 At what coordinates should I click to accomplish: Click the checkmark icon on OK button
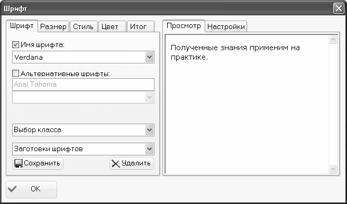(x=12, y=189)
